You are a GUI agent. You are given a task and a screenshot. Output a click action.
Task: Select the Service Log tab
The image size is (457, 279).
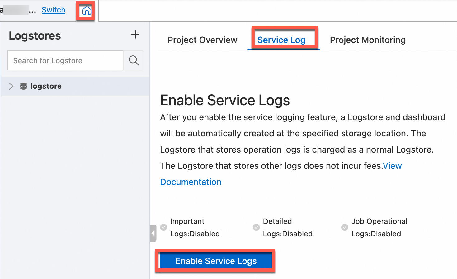pos(281,40)
